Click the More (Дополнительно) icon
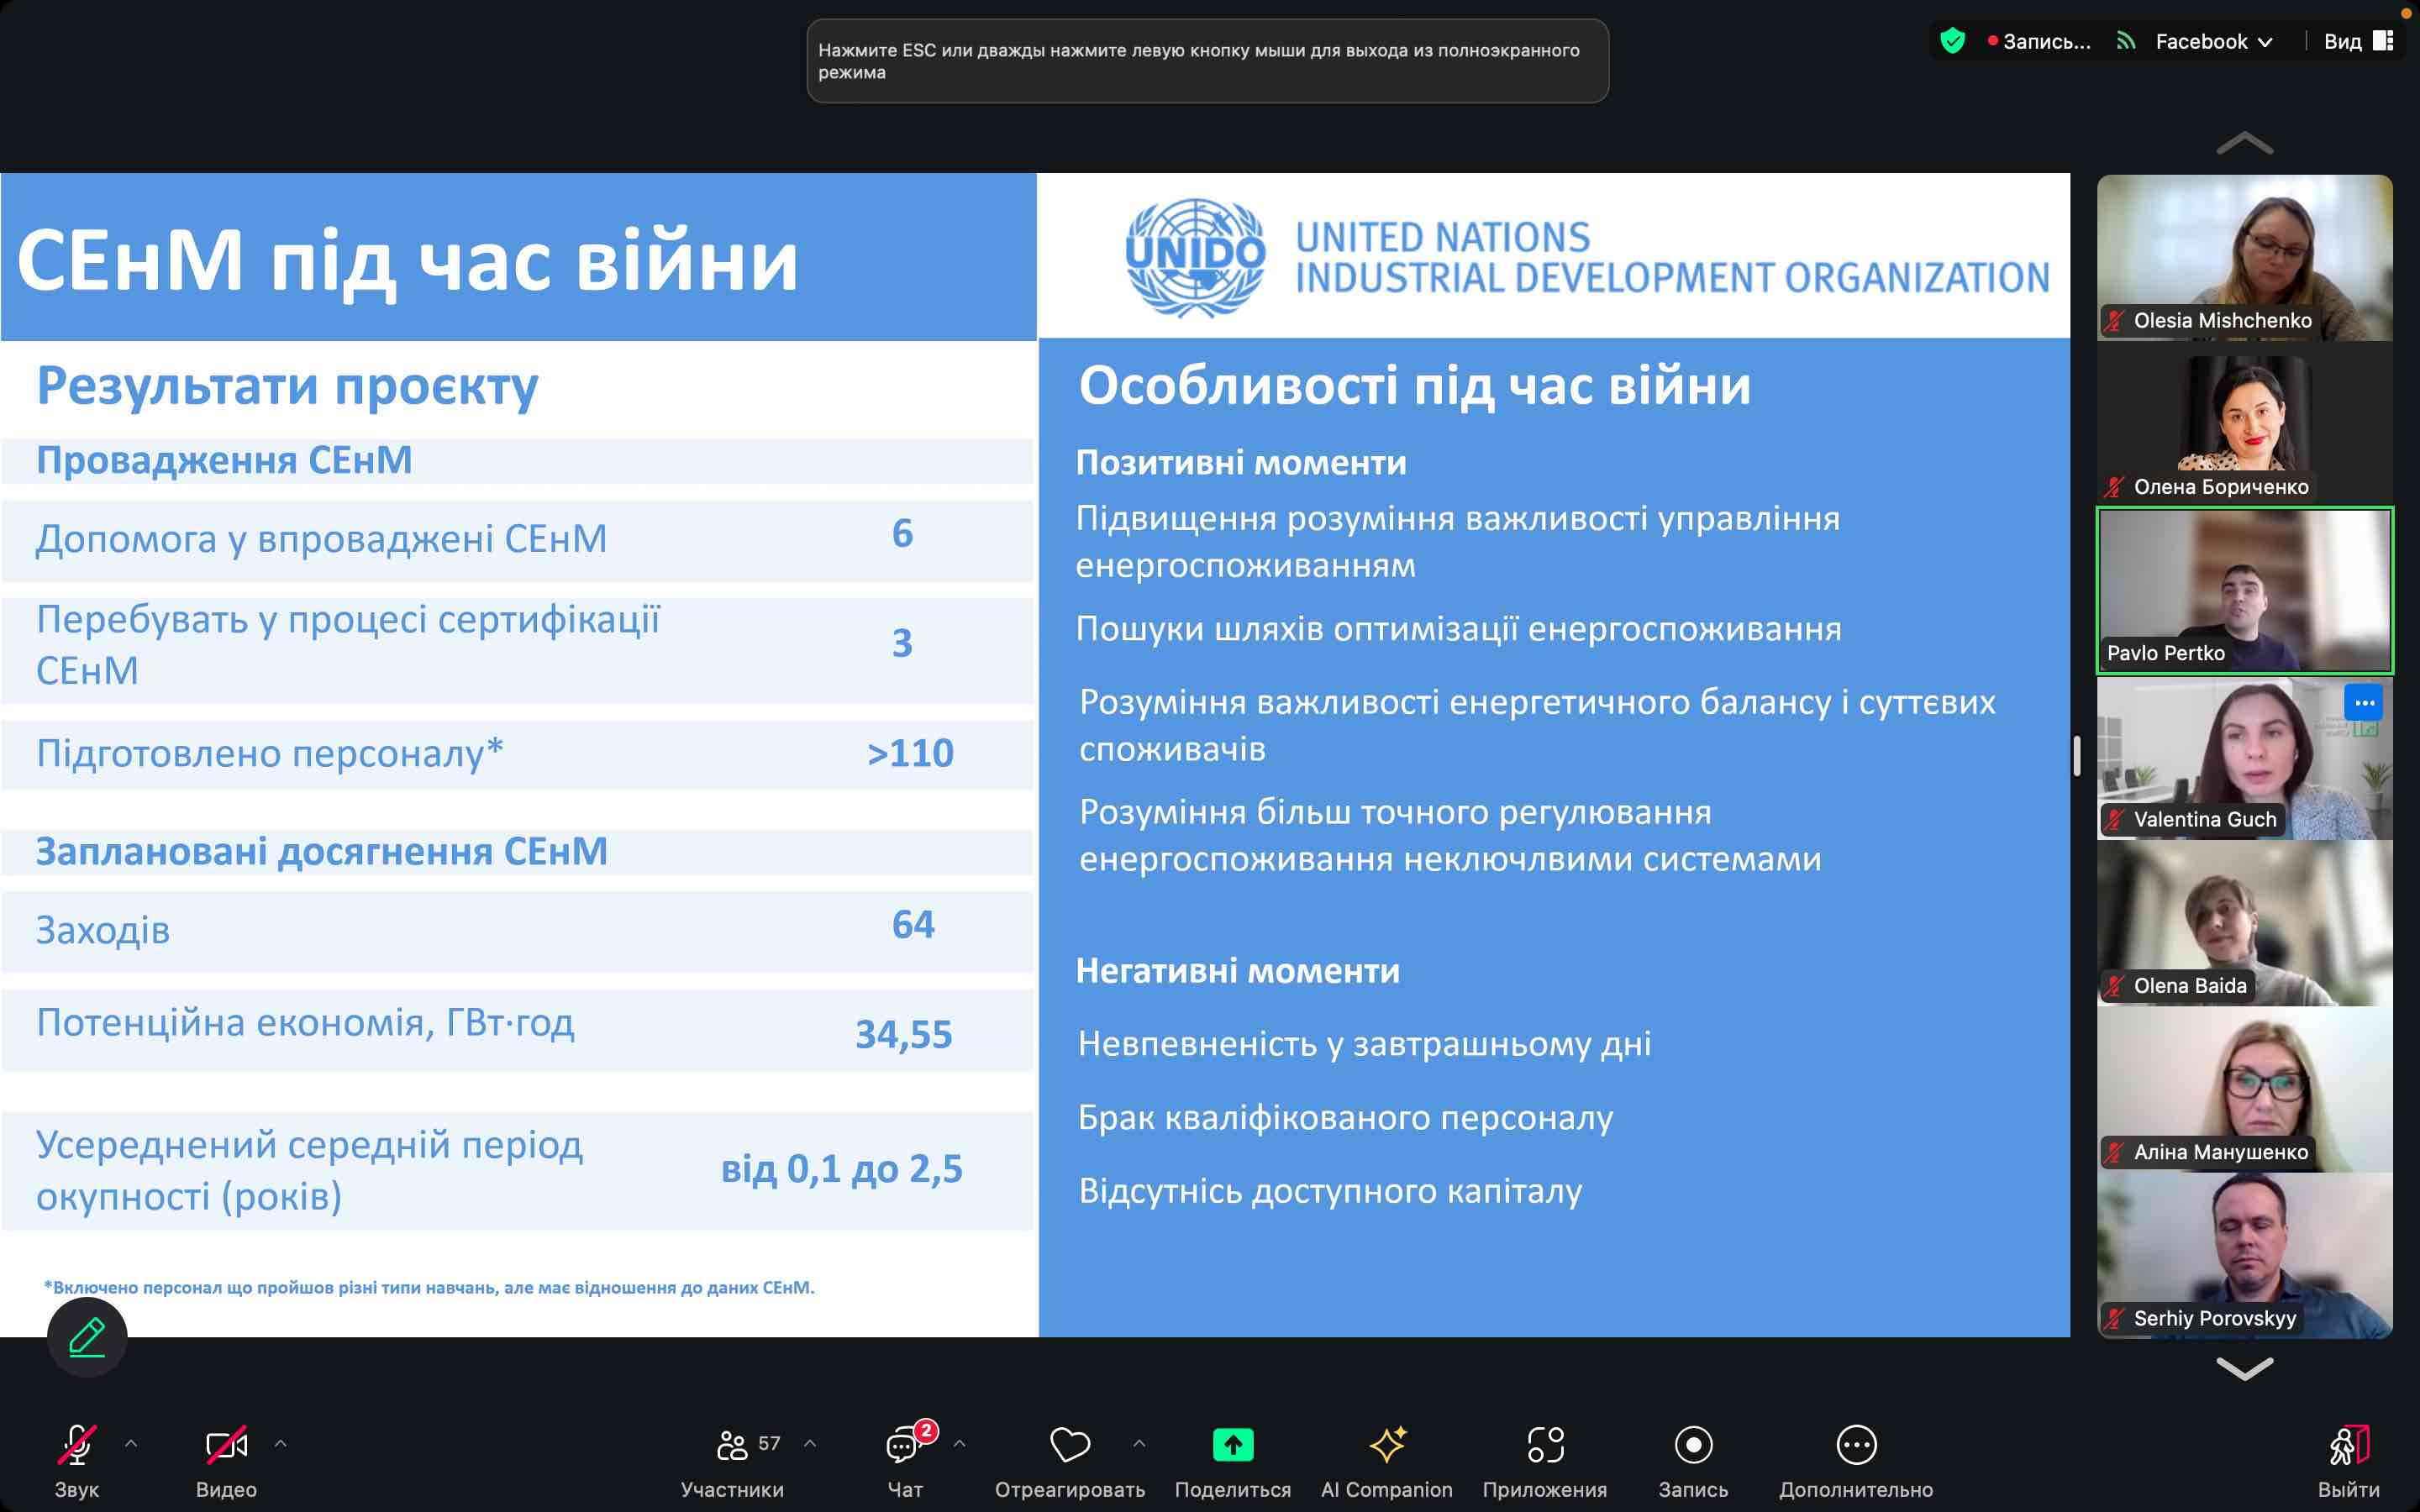The height and width of the screenshot is (1512, 2420). (1855, 1444)
